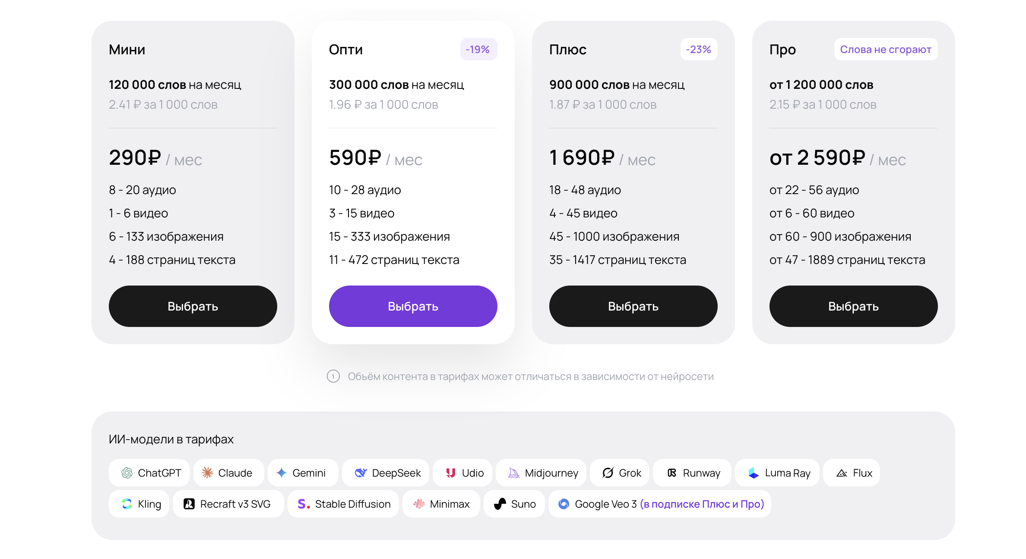Image resolution: width=1026 pixels, height=559 pixels.
Task: Click the Claude starburst icon
Action: [207, 473]
